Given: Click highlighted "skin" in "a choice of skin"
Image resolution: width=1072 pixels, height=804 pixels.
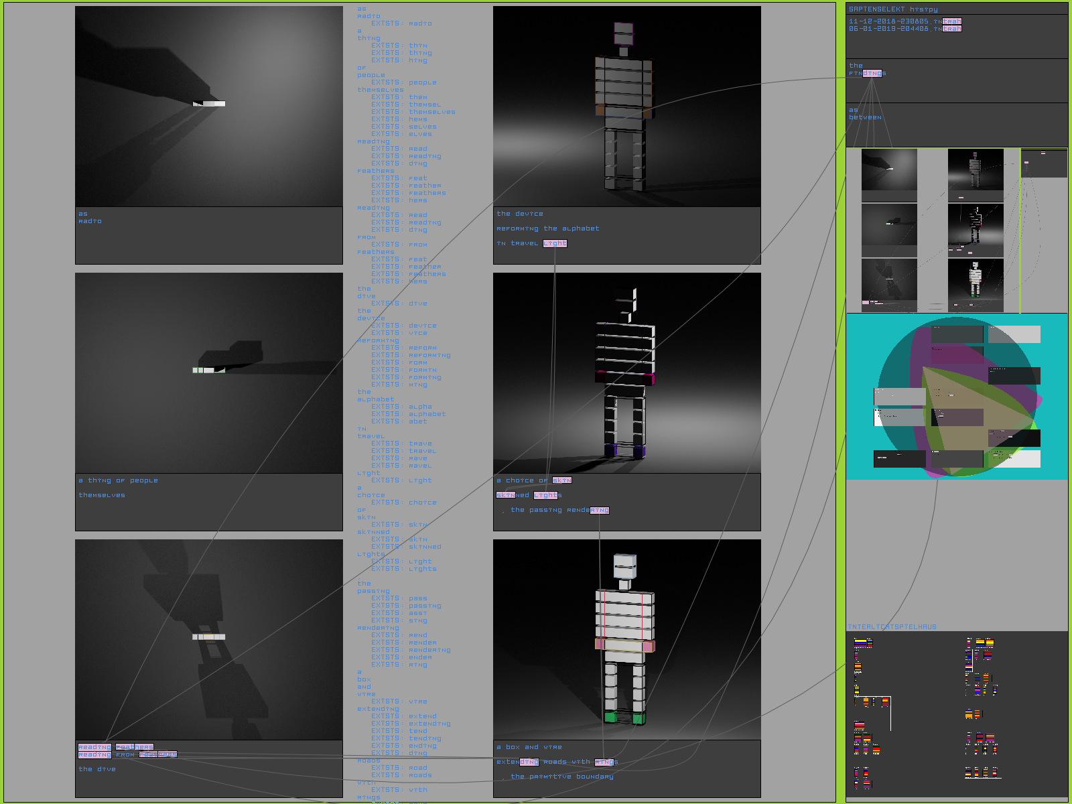Looking at the screenshot, I should 562,480.
